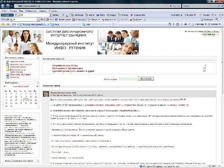Viewport: 224px width, 168px height.
Task: Go to next month in calendar
Action: 37,86
